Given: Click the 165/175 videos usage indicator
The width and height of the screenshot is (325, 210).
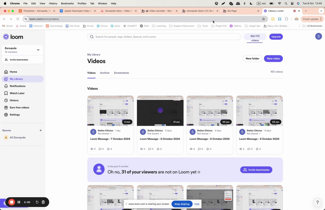Looking at the screenshot, I should [x=255, y=38].
